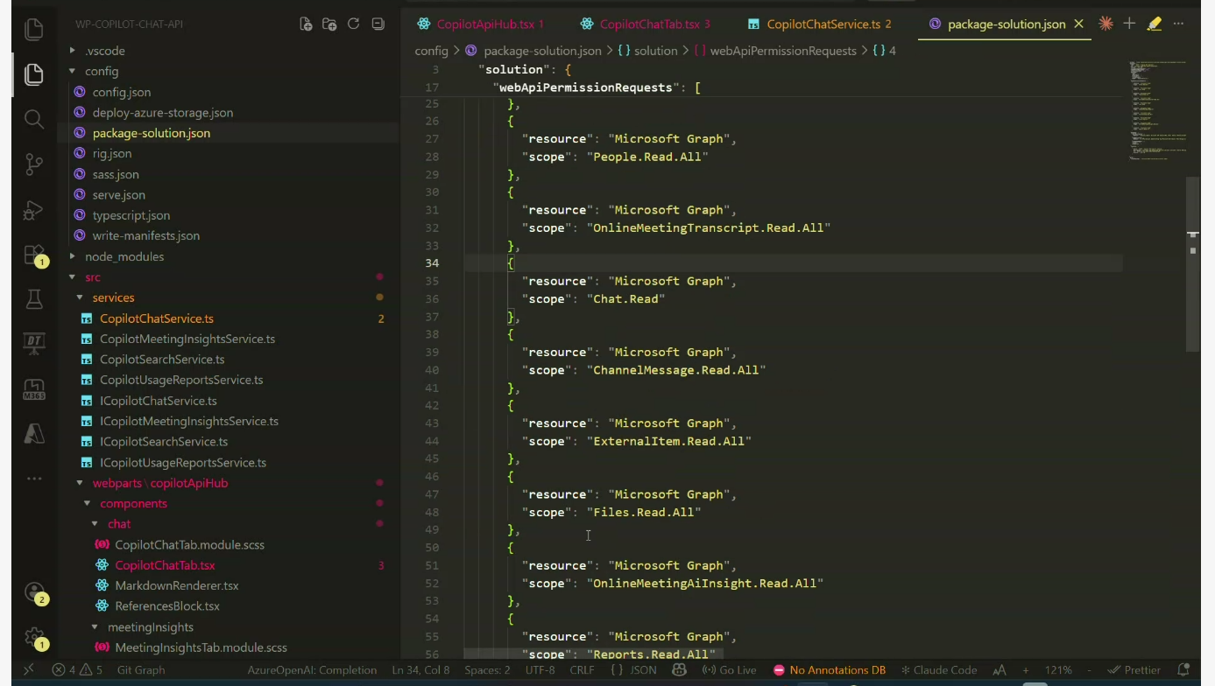Toggle AzureOpenAI Completion in status bar
This screenshot has height=686, width=1215.
pyautogui.click(x=312, y=670)
